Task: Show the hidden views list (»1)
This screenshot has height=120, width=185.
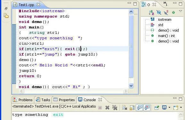Action: pyautogui.click(x=165, y=4)
